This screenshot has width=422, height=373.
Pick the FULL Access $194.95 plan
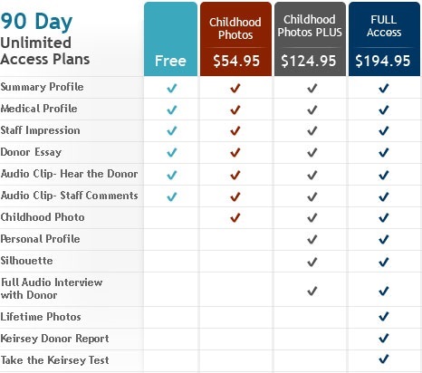(x=384, y=39)
